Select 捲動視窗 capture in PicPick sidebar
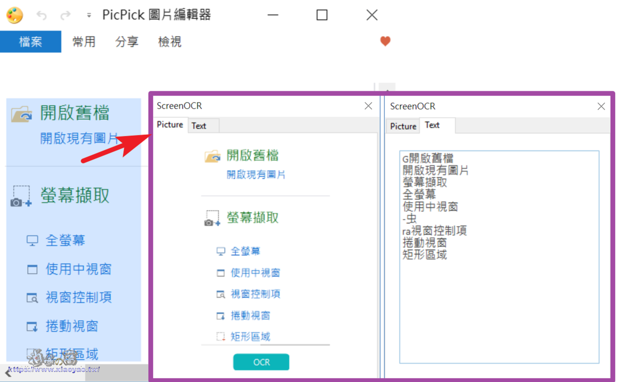This screenshot has height=382, width=618. [x=72, y=326]
